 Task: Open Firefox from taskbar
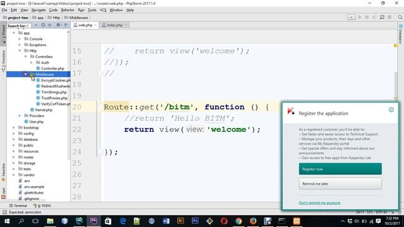click(252, 221)
